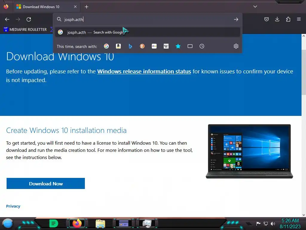
Task: Open a new tab with plus button
Action: coord(86,7)
